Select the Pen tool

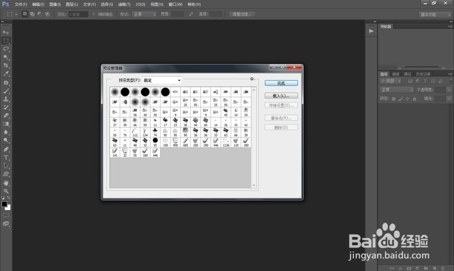pos(6,149)
